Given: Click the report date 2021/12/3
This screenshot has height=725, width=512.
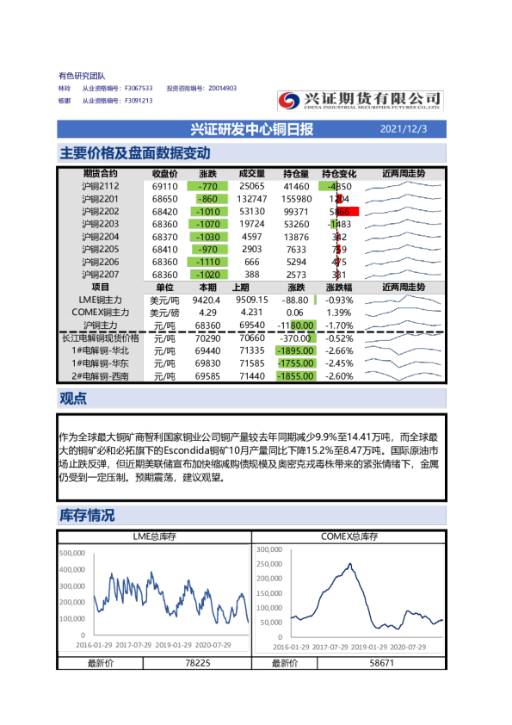Looking at the screenshot, I should [404, 129].
